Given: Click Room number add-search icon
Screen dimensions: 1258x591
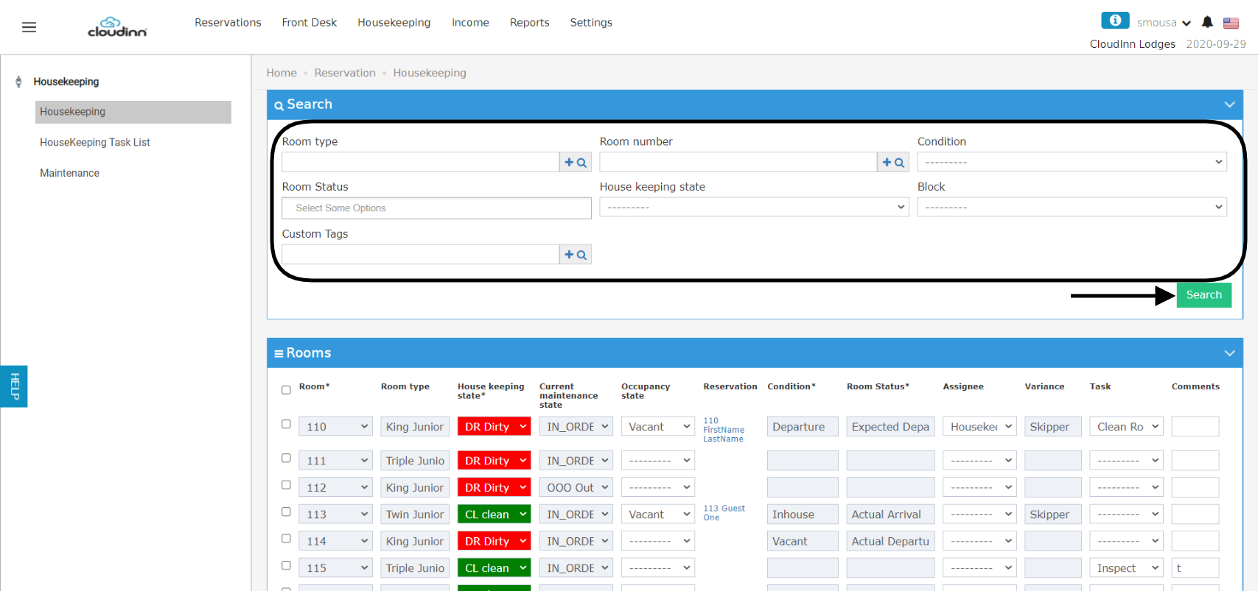Looking at the screenshot, I should (893, 162).
